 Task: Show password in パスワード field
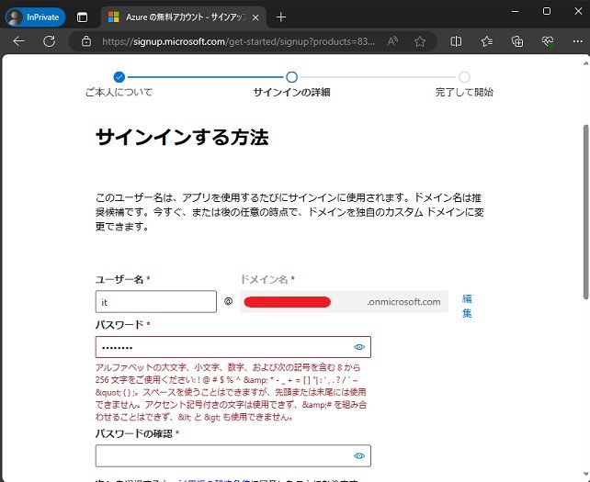coord(359,347)
